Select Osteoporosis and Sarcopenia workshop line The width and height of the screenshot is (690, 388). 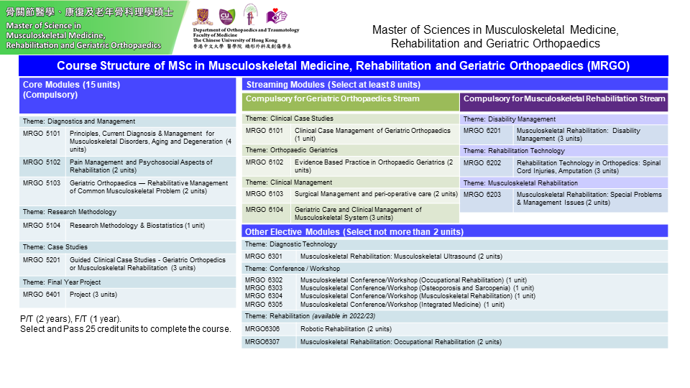(x=417, y=288)
